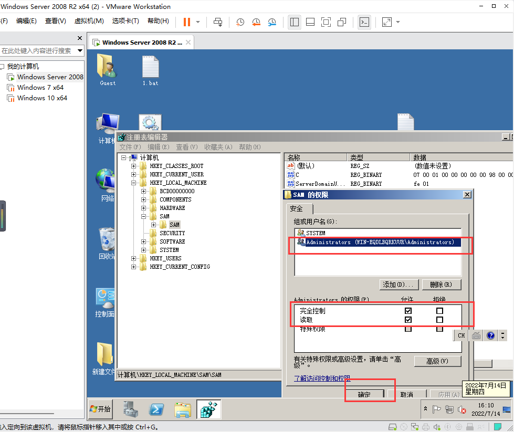This screenshot has height=432, width=514.
Task: Open Server Manager from the taskbar
Action: [130, 409]
